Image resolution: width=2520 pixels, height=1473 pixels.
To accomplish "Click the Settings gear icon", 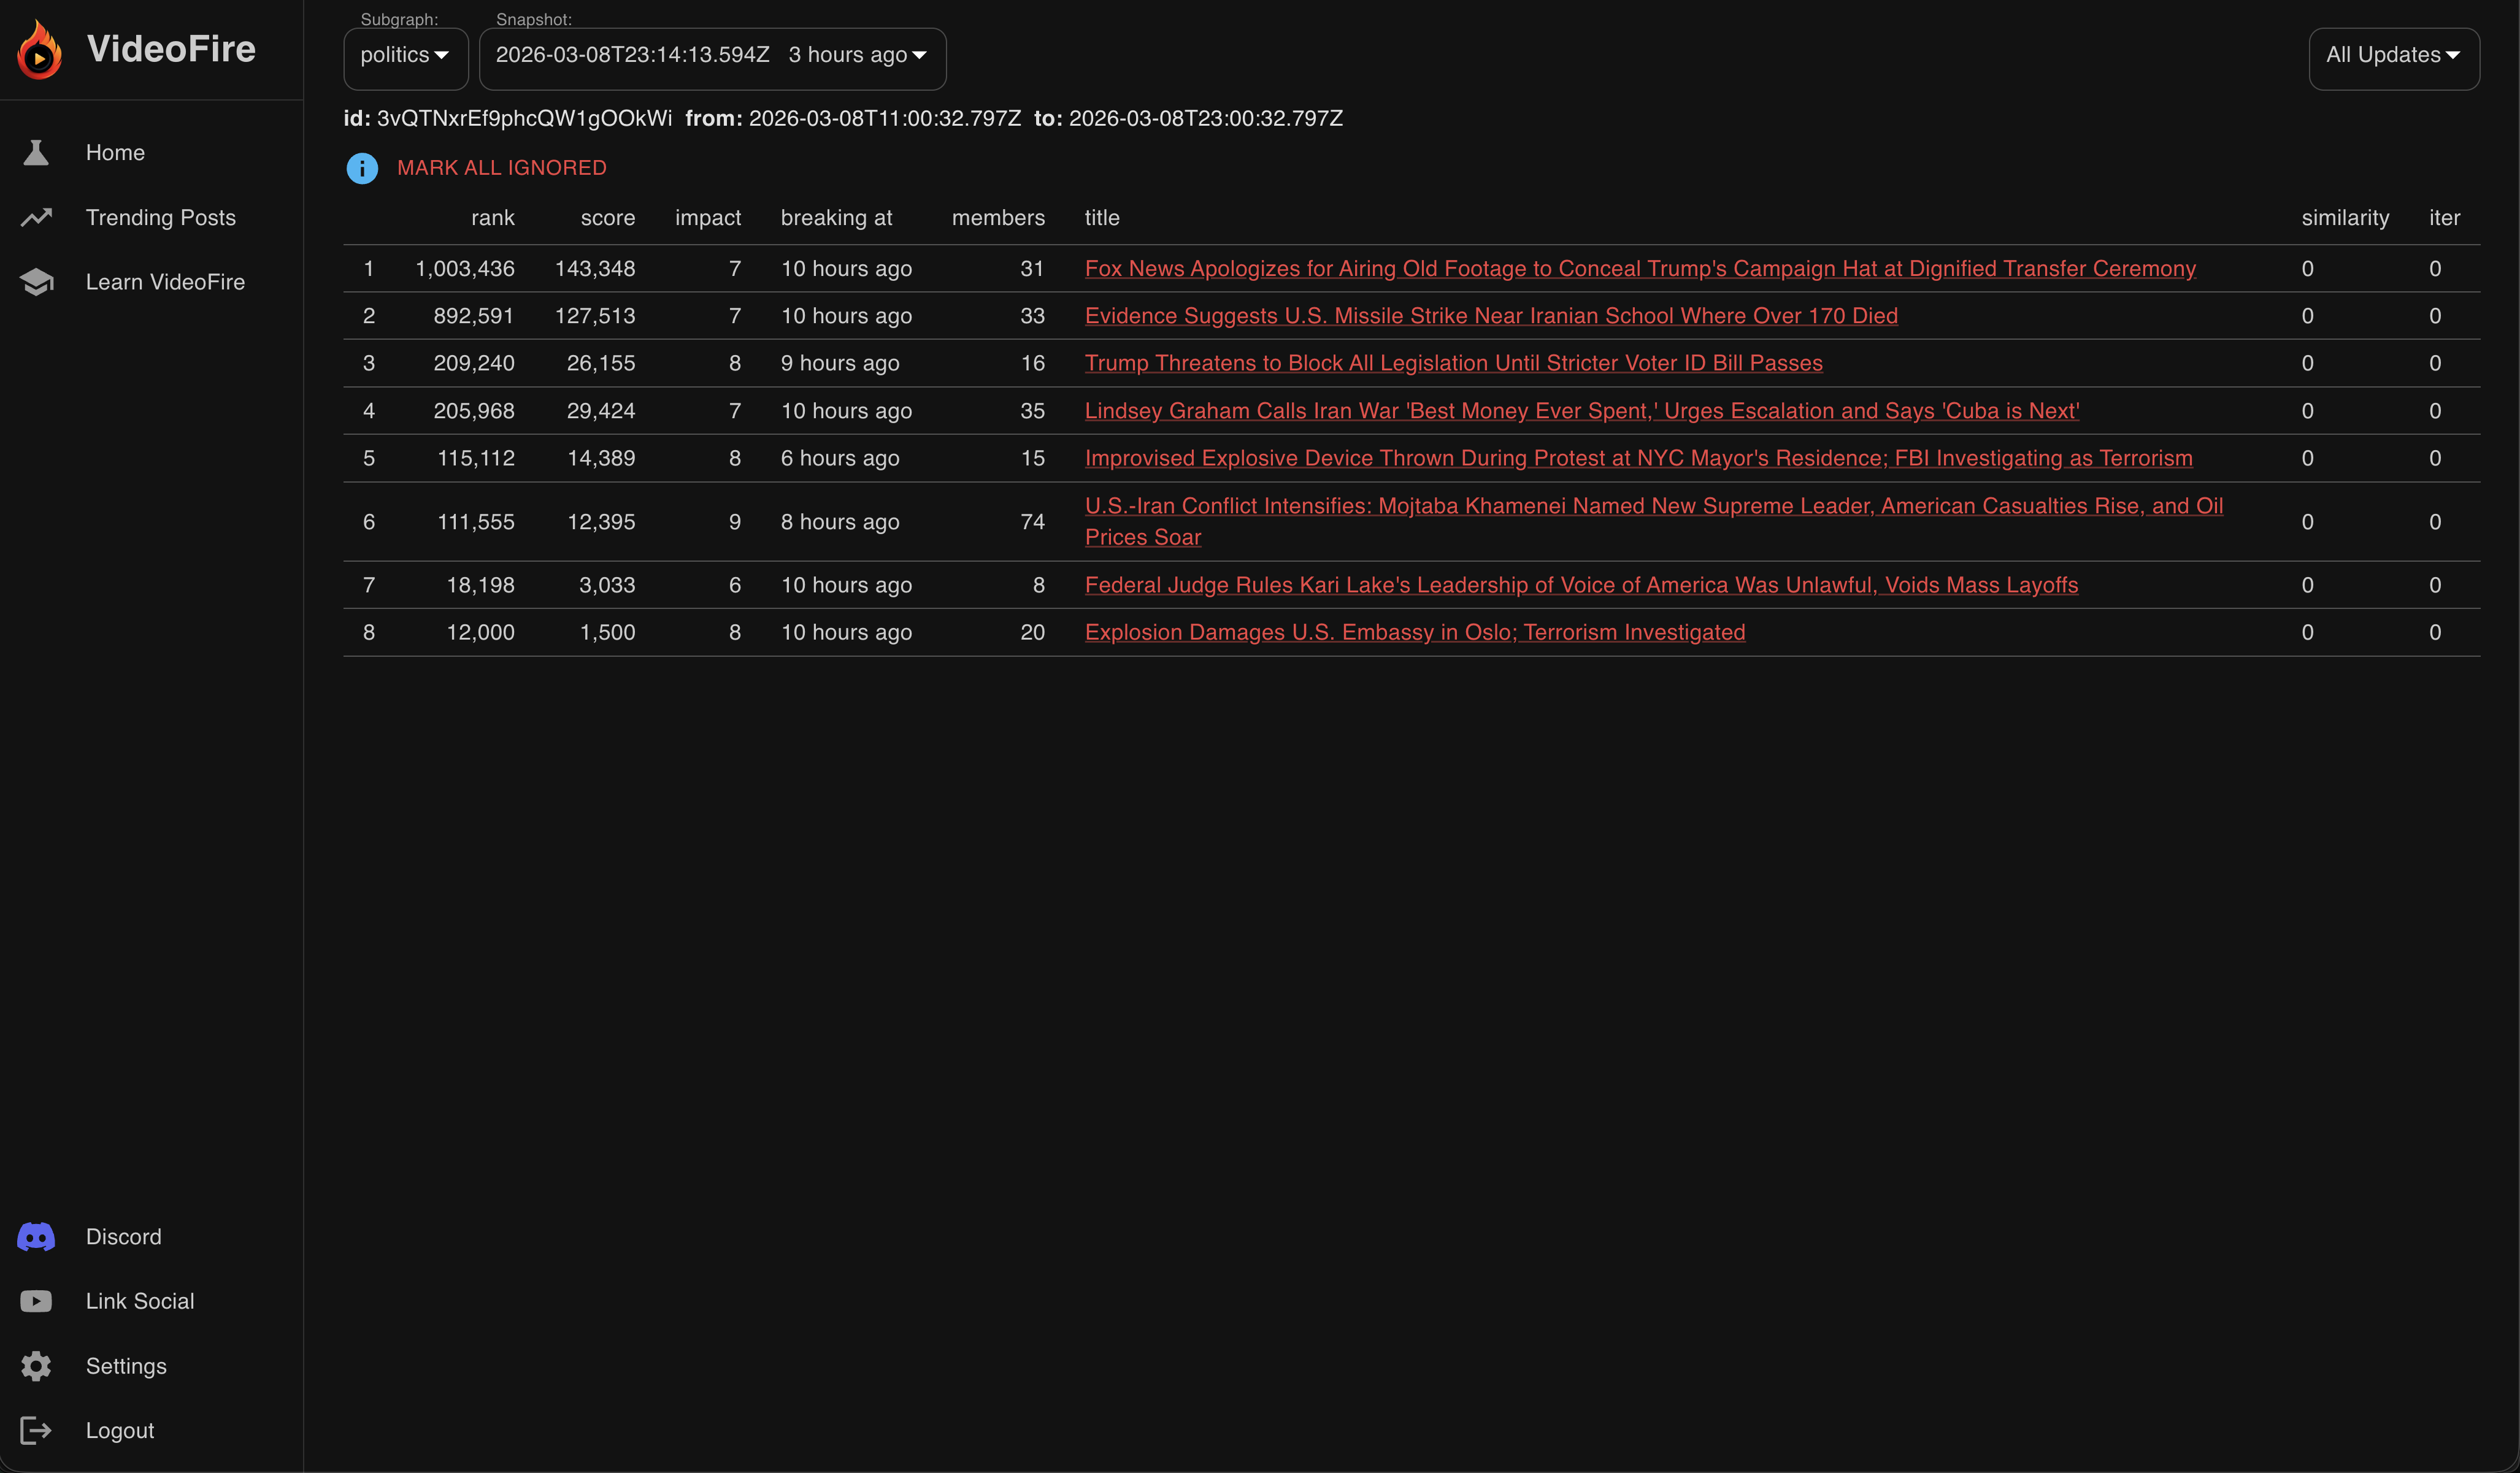I will pyautogui.click(x=36, y=1366).
